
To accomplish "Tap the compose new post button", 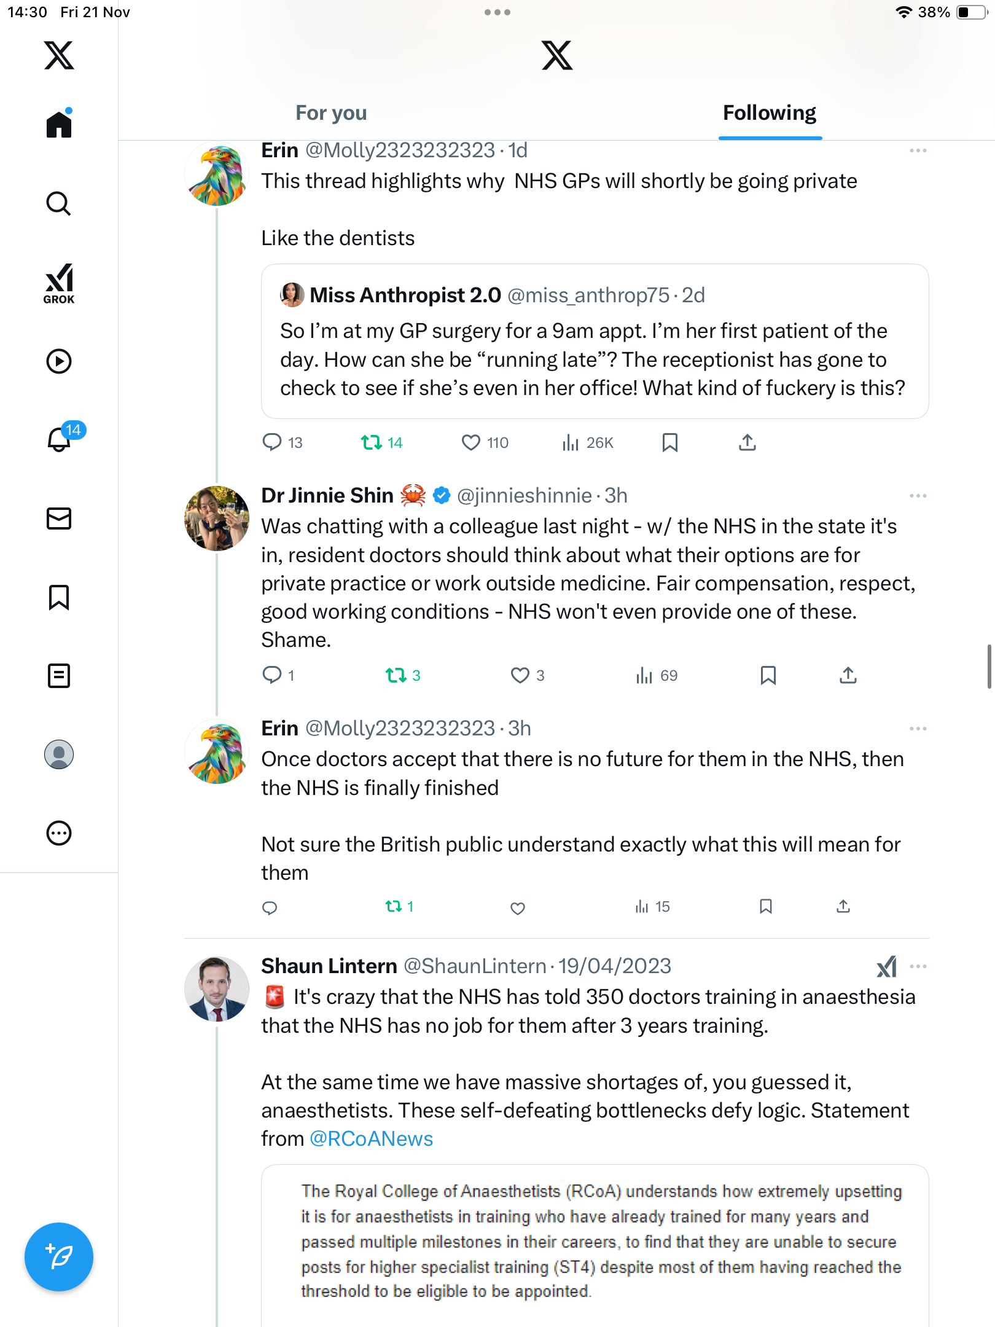I will [59, 1256].
